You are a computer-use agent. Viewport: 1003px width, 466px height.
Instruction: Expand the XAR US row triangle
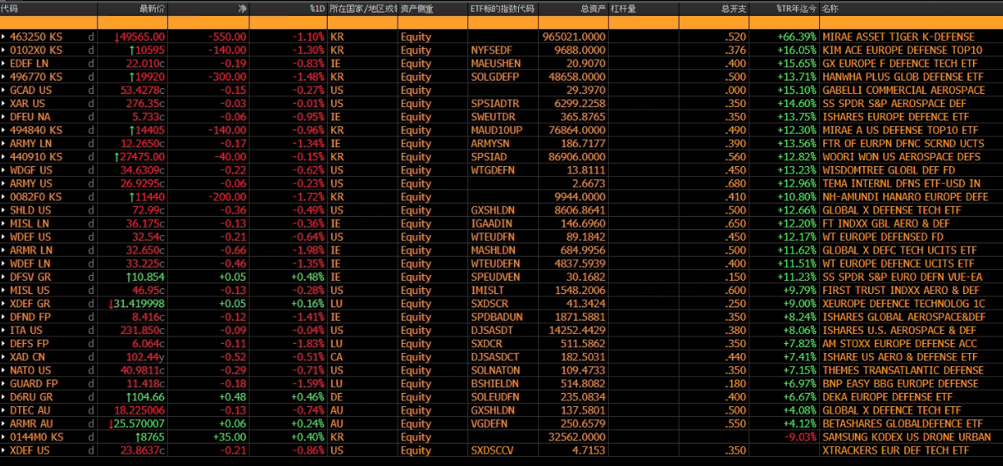coord(3,103)
